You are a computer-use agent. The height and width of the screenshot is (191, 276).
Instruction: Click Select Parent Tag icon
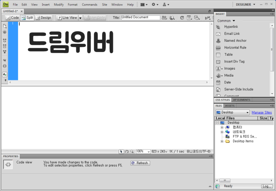[x=5, y=60]
